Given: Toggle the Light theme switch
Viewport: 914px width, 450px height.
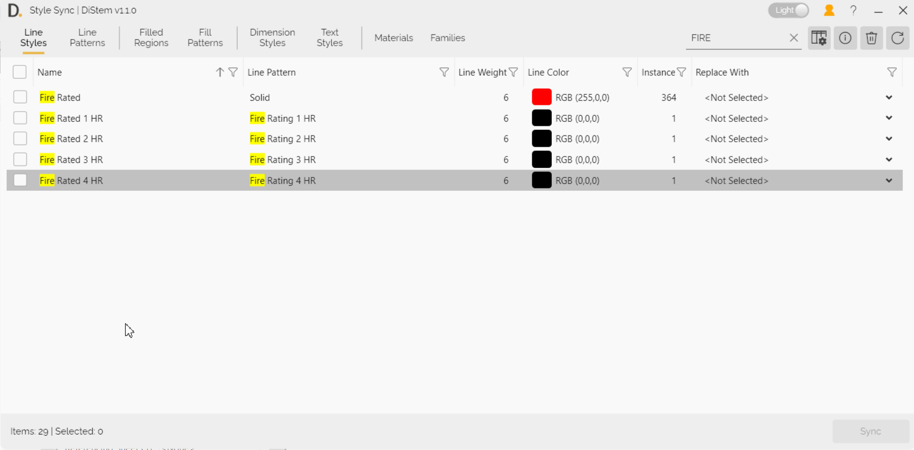Looking at the screenshot, I should pos(788,10).
